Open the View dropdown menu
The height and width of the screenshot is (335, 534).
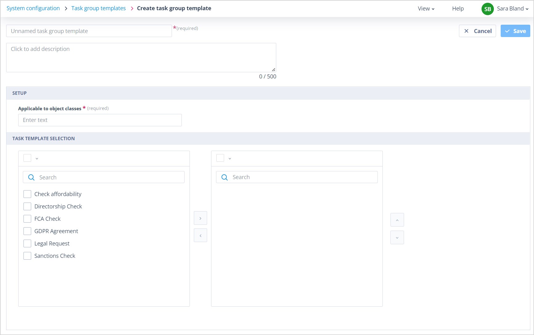426,9
